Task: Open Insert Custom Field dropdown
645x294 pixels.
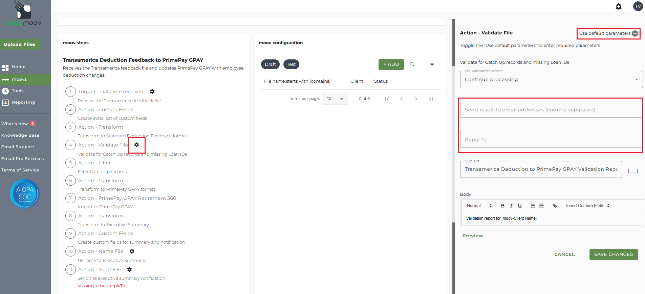Action: (587, 206)
